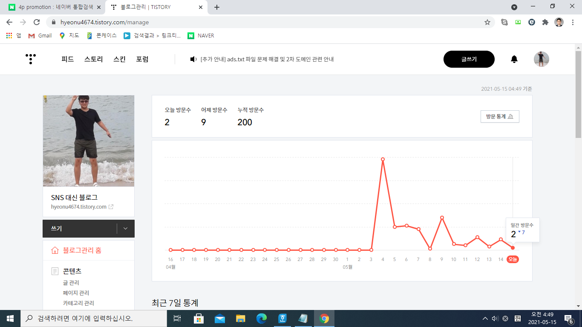This screenshot has width=582, height=327.
Task: Open a new browser tab
Action: coord(217,7)
